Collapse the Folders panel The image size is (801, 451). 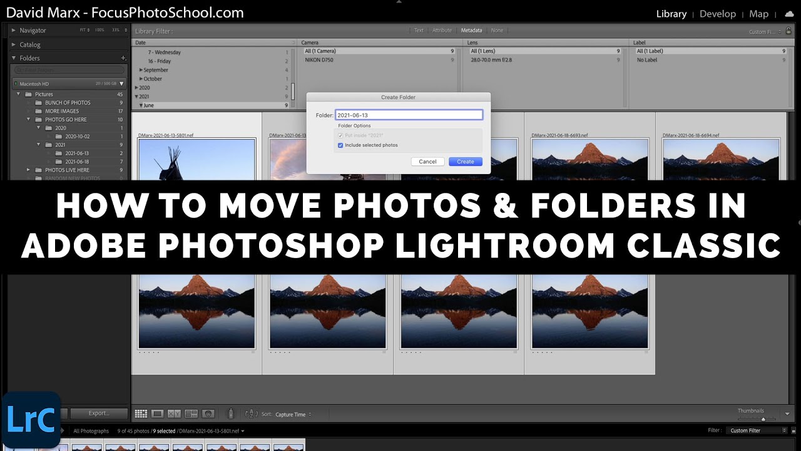(14, 58)
